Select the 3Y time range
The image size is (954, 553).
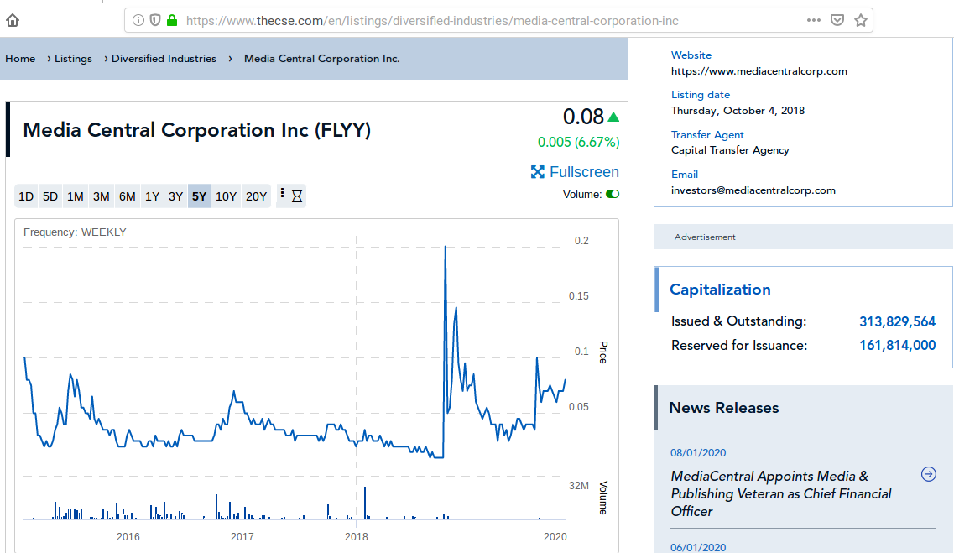176,196
